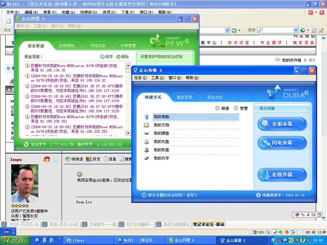Click the 我的软盘 floppy icon

pos(146,150)
